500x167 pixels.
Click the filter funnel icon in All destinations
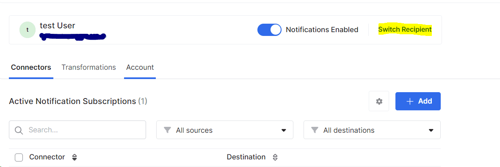[315, 130]
